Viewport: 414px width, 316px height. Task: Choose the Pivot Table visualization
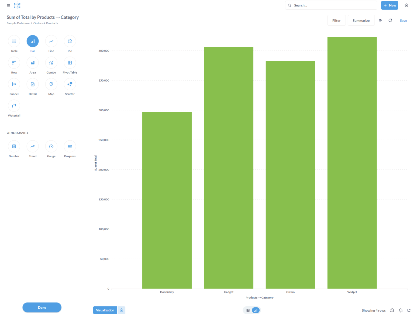point(70,62)
